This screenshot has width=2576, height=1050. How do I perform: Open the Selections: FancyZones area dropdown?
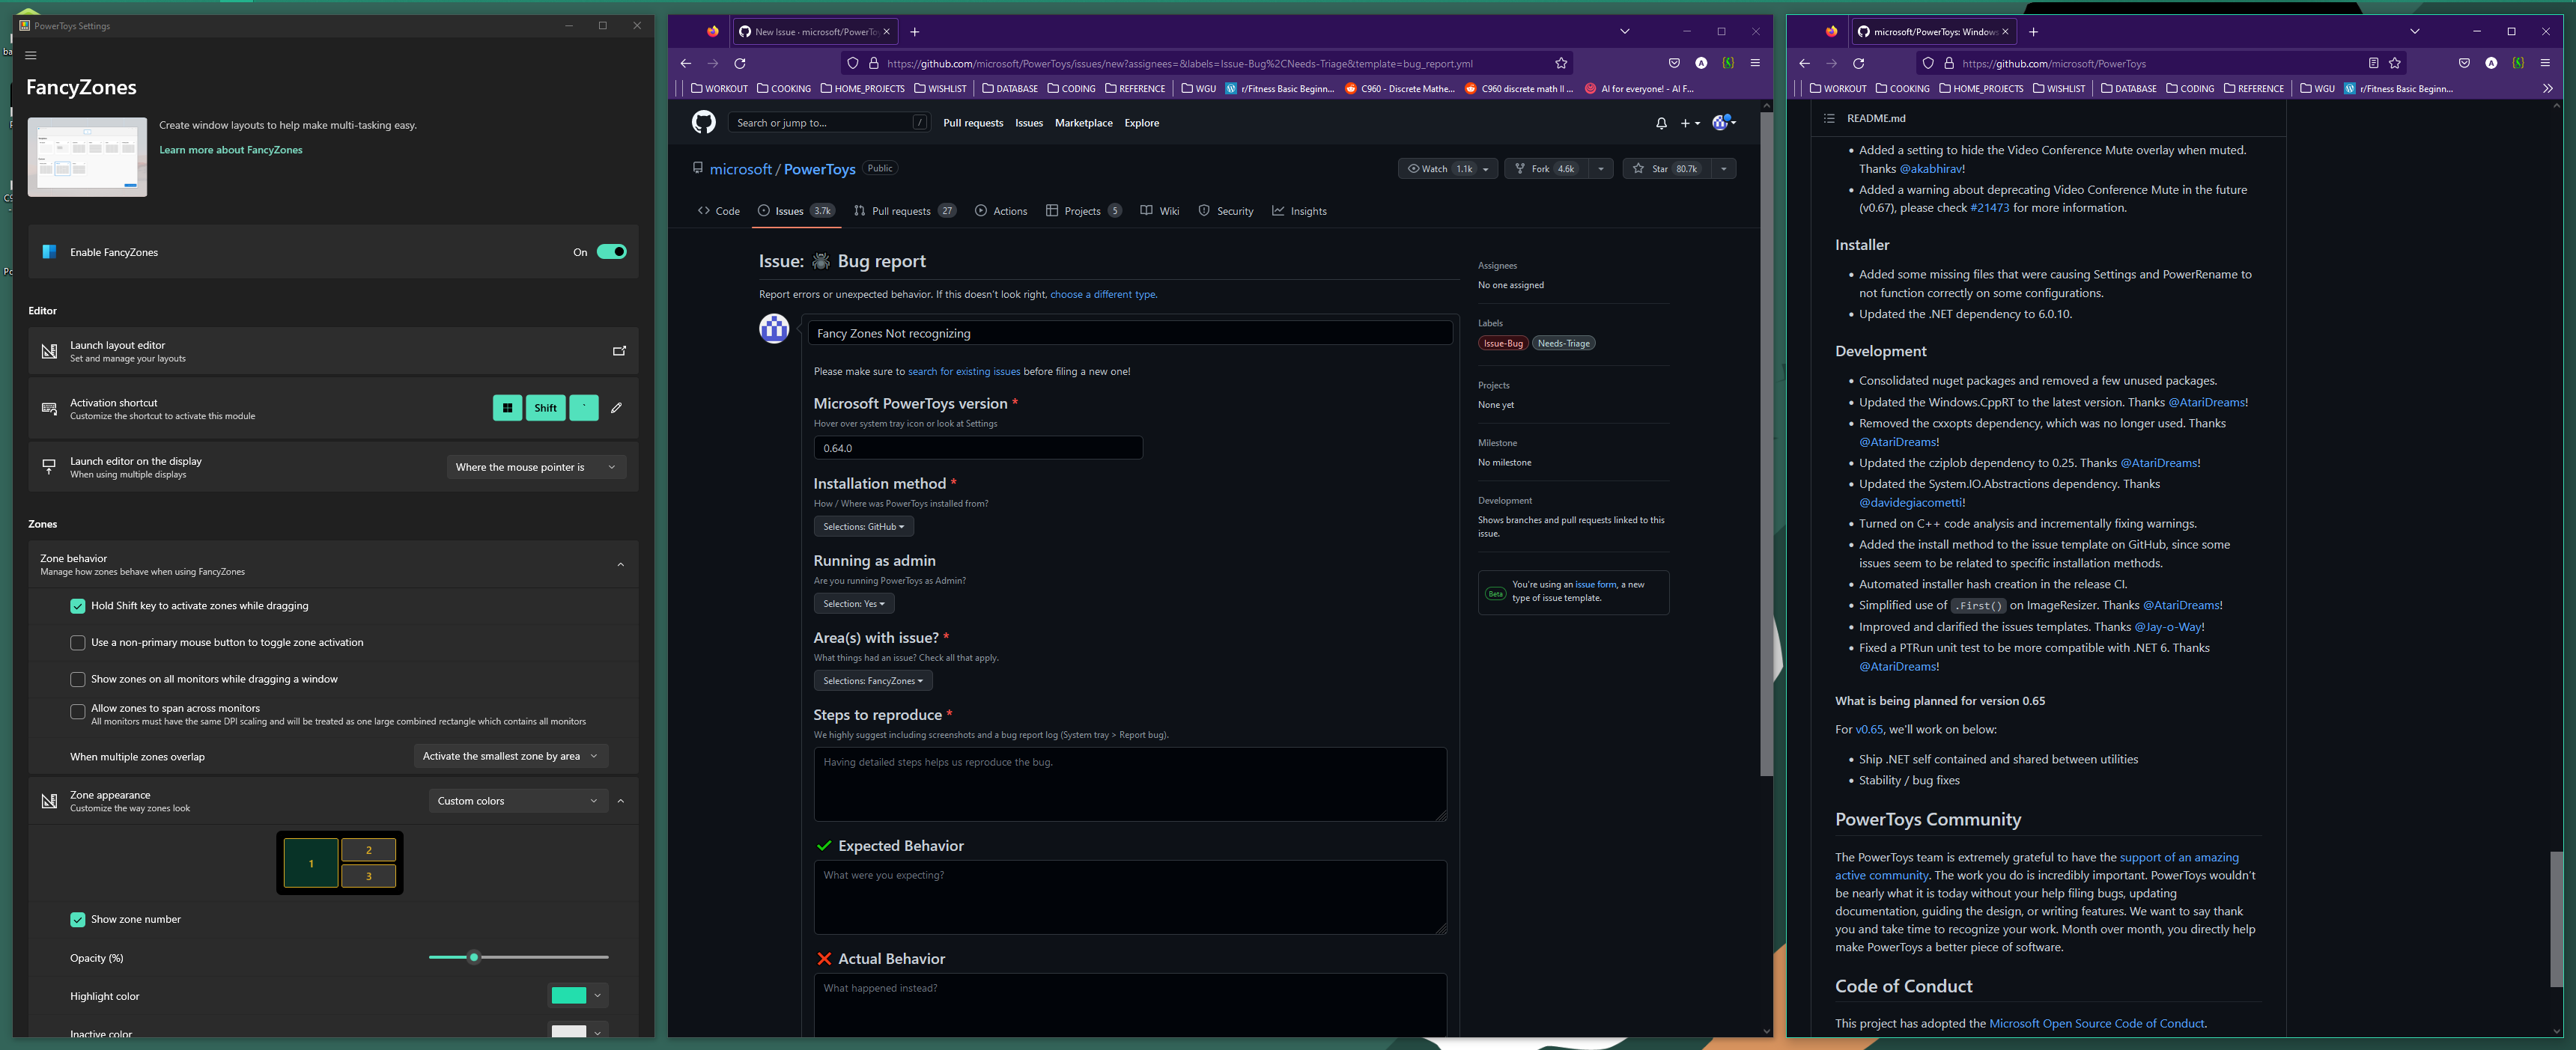[x=872, y=680]
